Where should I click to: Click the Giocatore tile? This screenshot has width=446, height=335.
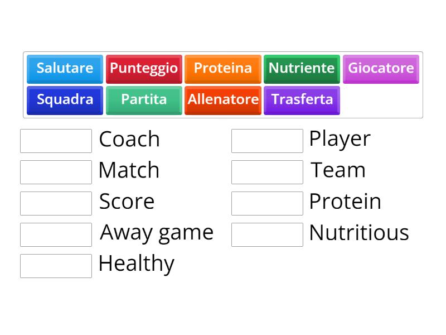[381, 69]
